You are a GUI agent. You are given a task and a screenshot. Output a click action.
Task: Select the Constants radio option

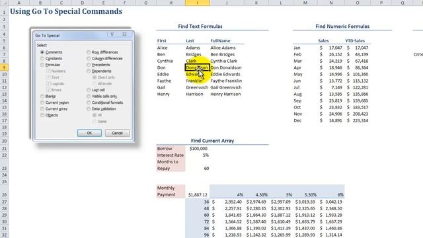pos(52,58)
